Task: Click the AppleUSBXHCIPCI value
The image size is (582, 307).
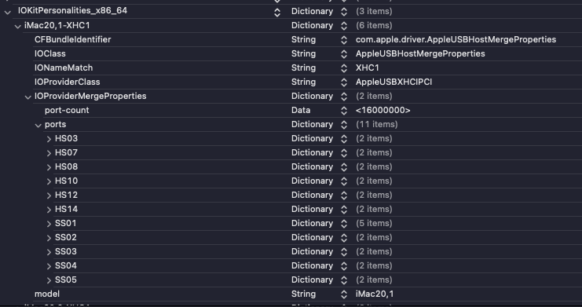Action: coord(393,82)
